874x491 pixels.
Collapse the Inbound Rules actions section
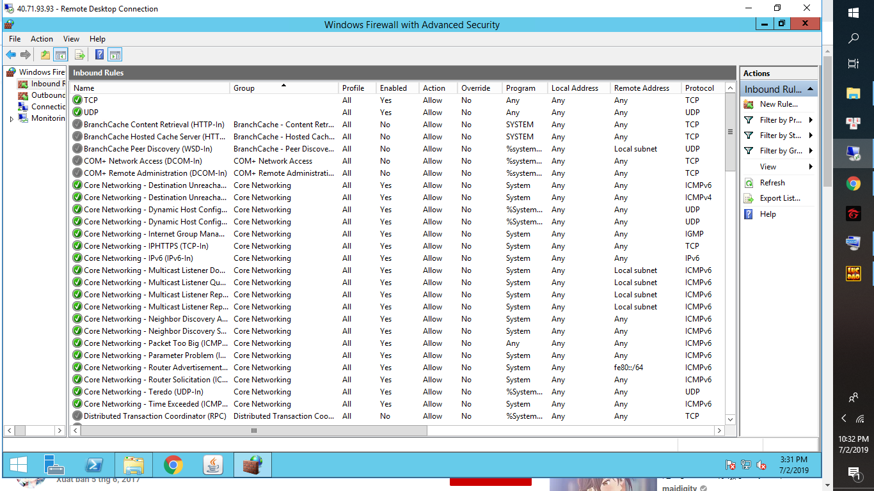[810, 89]
